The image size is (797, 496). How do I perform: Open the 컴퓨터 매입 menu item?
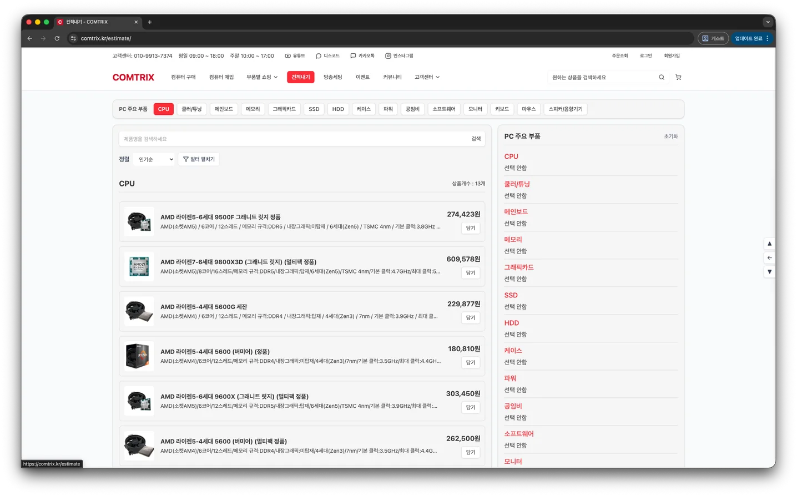pos(221,77)
